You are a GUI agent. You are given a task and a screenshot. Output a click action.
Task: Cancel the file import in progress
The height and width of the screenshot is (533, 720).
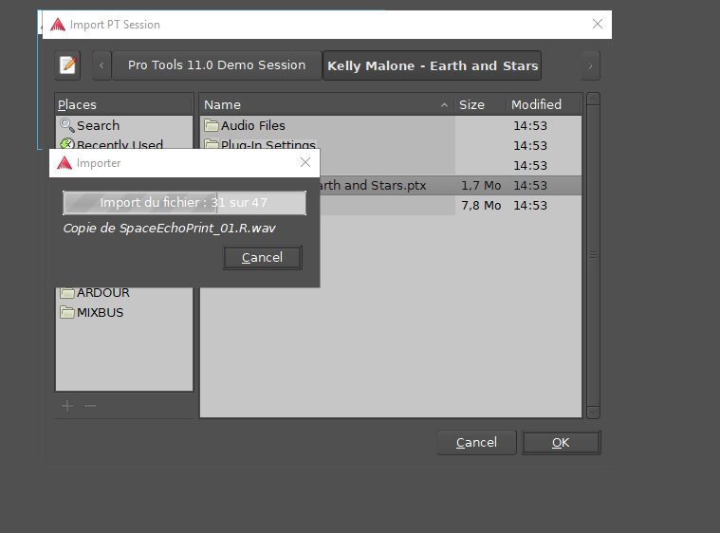click(x=262, y=258)
